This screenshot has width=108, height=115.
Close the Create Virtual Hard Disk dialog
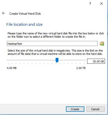101,4
